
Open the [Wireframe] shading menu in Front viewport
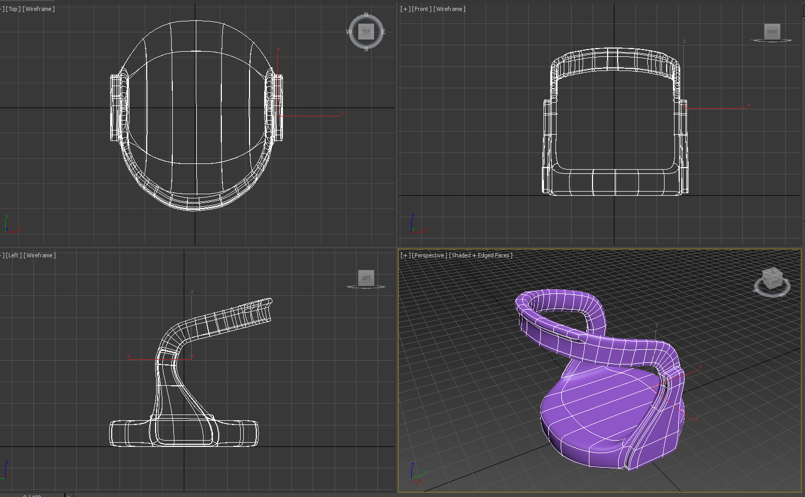click(449, 9)
